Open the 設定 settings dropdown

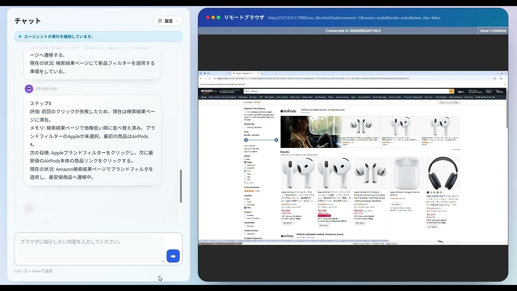pos(168,21)
